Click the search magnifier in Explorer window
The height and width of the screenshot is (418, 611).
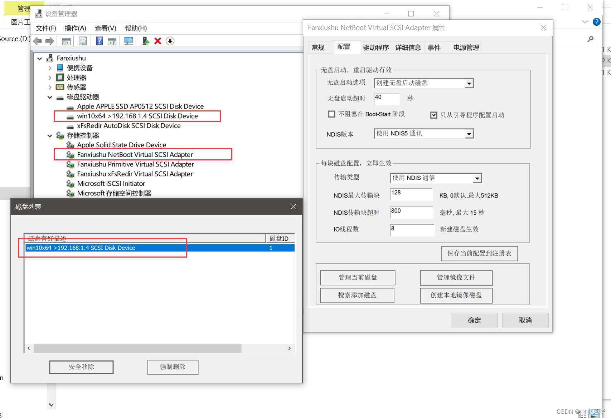(x=590, y=39)
